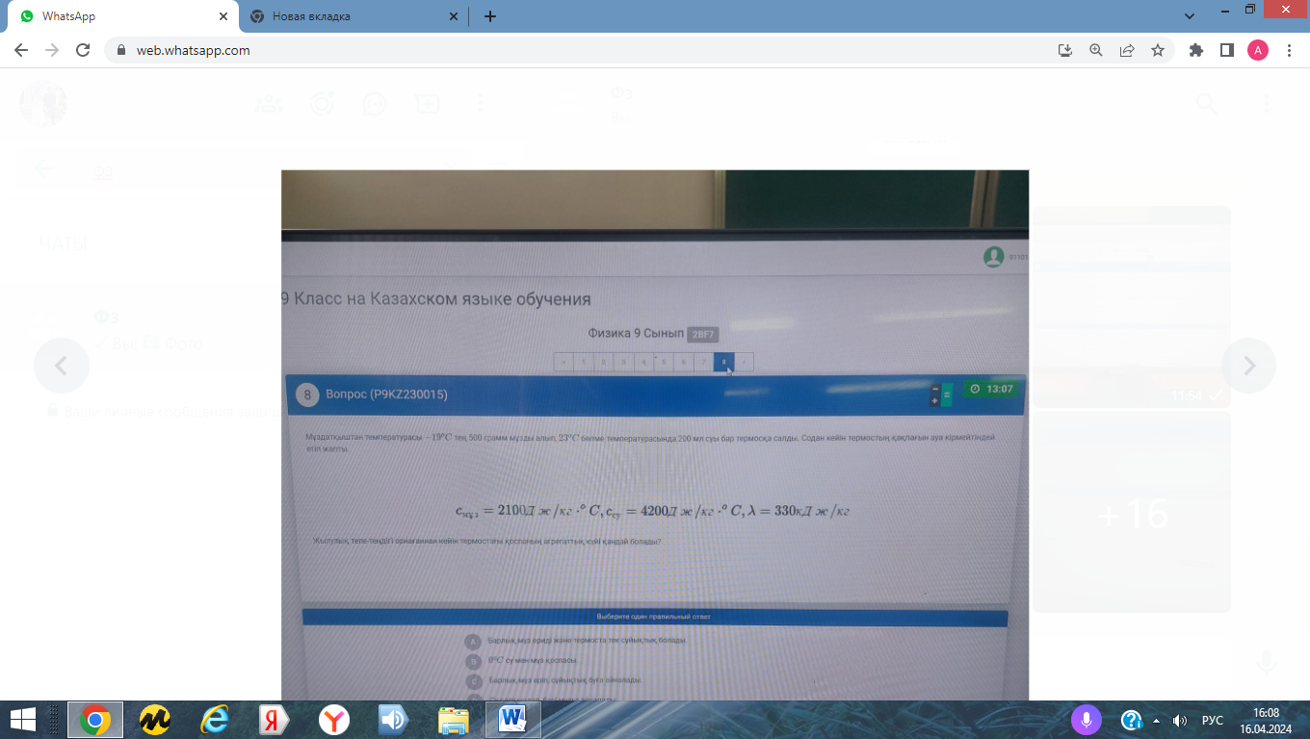This screenshot has height=739, width=1310.
Task: Click the install app icon in address bar
Action: [x=1064, y=50]
